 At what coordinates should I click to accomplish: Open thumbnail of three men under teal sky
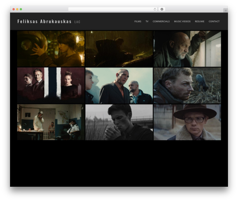coord(119,86)
